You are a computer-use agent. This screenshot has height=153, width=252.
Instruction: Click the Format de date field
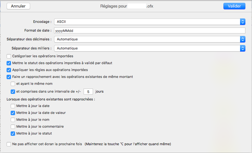tap(149, 30)
